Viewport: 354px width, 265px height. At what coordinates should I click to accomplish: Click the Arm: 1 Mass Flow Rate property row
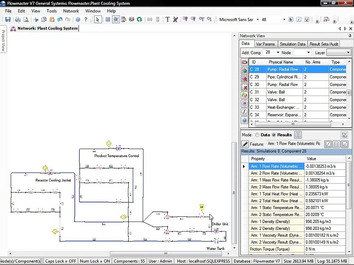276,180
